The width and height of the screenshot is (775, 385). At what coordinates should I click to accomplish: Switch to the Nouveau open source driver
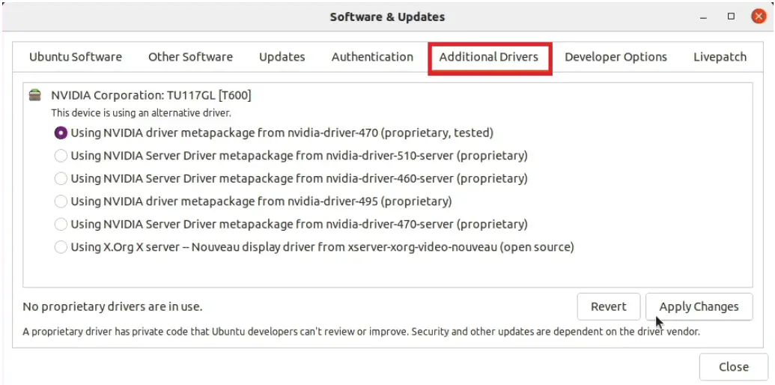61,247
